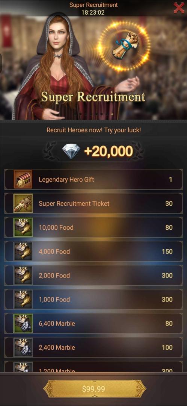This screenshot has width=187, height=406.
Task: Click the 2.0K Food chest icon
Action: [23, 275]
